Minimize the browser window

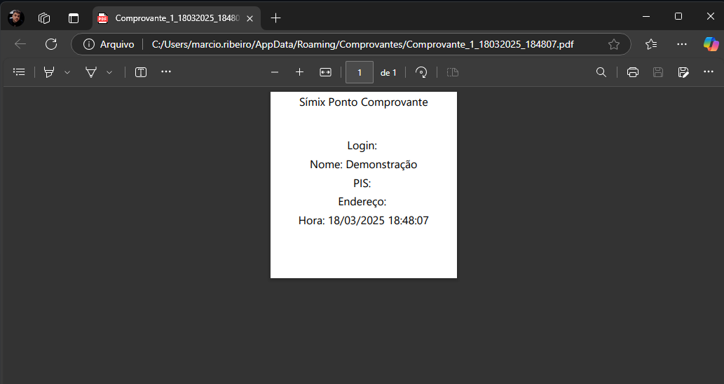point(646,16)
